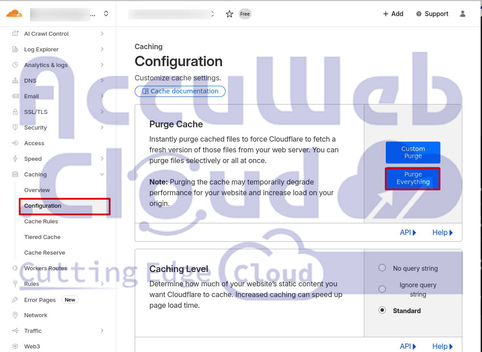Click the Speed lightning bolt icon
482x352 pixels.
click(15, 159)
